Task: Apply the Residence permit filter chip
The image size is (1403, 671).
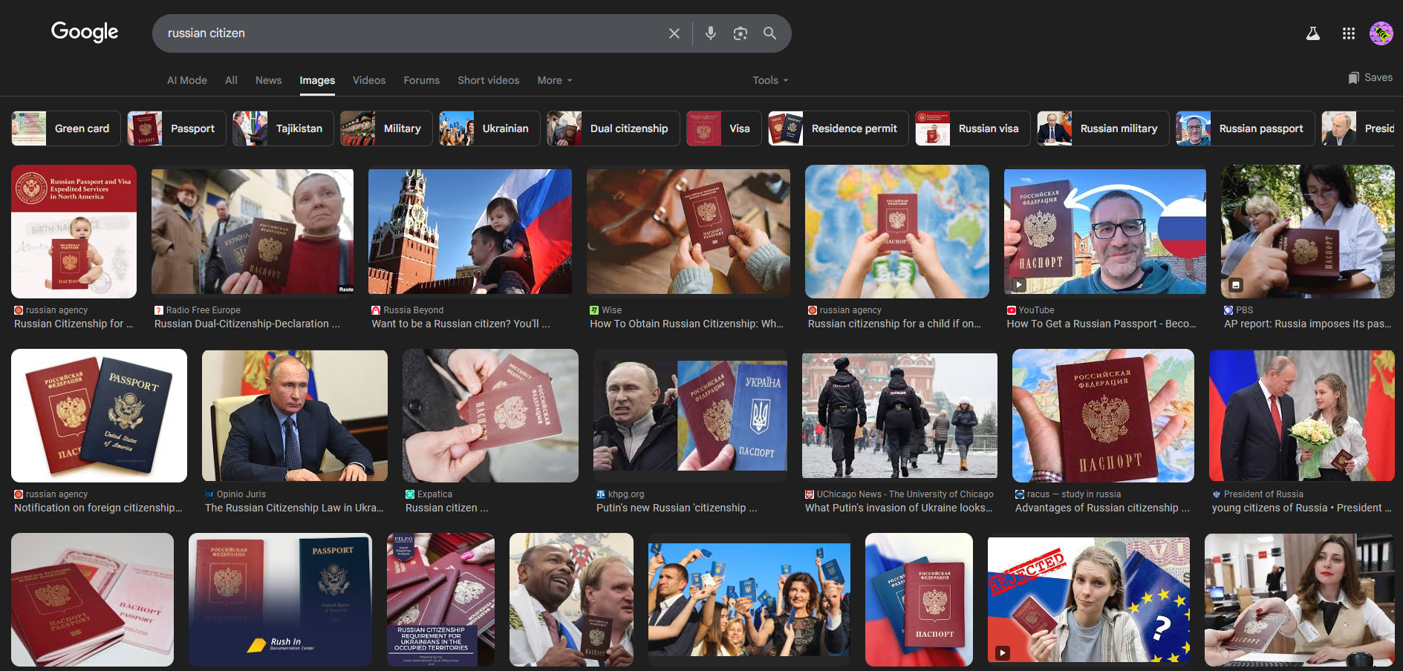Action: pyautogui.click(x=838, y=128)
